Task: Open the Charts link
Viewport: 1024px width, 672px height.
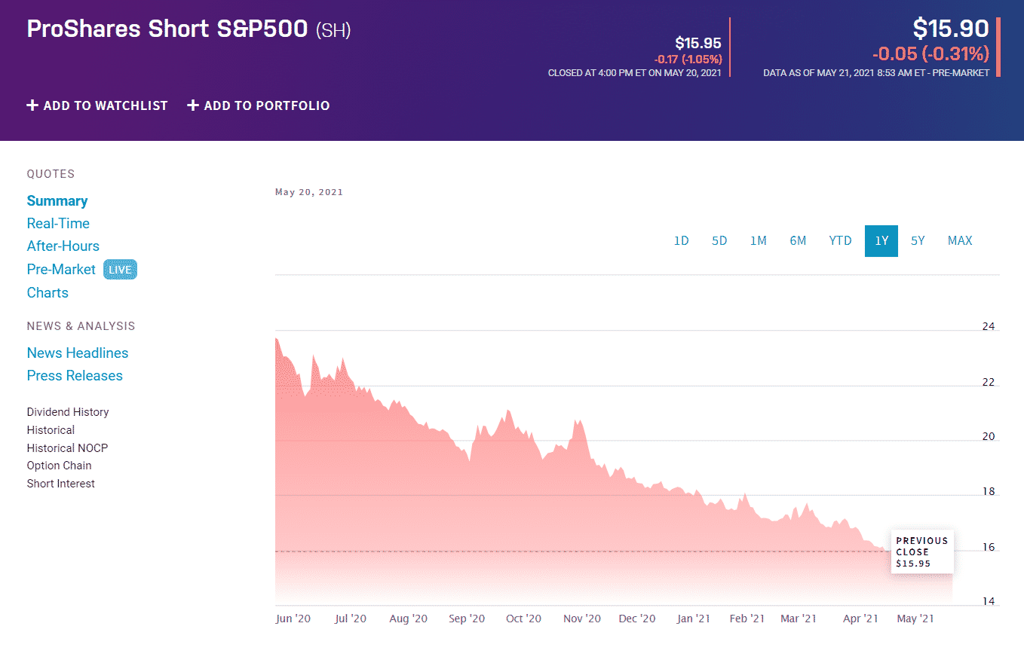Action: [48, 293]
